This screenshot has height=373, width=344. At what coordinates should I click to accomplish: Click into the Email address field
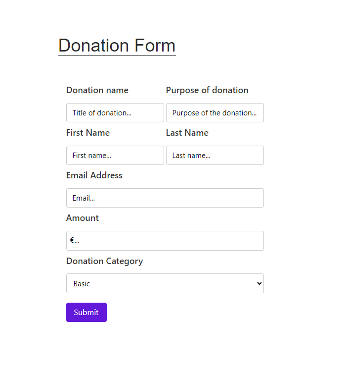pyautogui.click(x=165, y=198)
